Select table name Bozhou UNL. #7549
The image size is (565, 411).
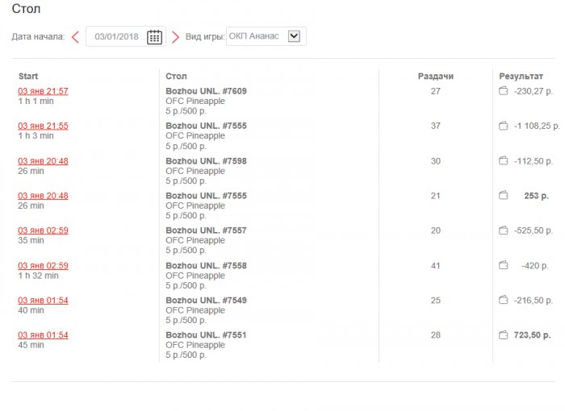pos(206,300)
